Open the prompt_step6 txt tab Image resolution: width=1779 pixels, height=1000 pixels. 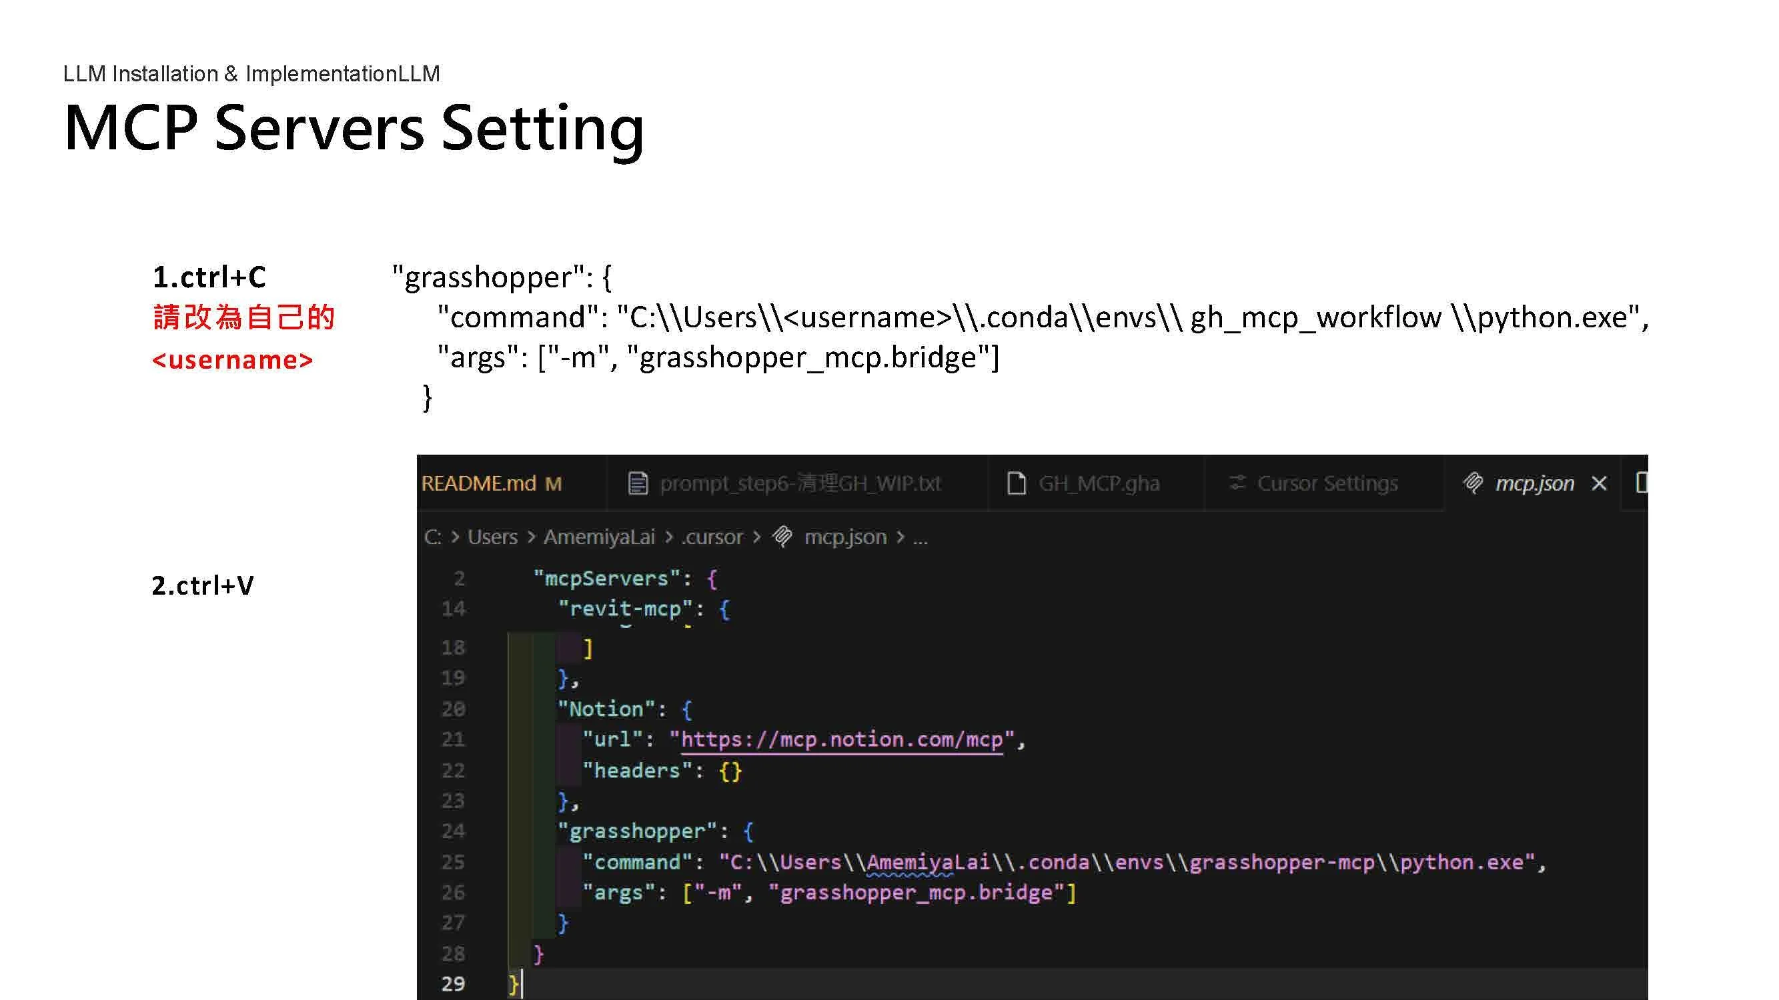click(x=800, y=483)
